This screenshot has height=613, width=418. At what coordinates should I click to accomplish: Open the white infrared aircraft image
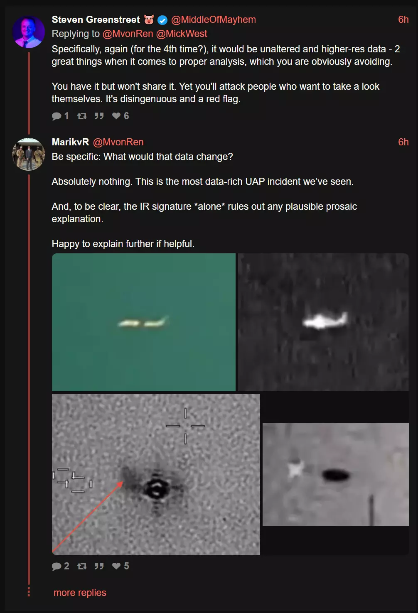(323, 322)
